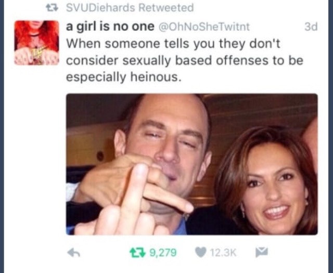The width and height of the screenshot is (333, 273).
Task: Click the small gray retweet icon beside SVUDiehards
Action: [x=52, y=8]
